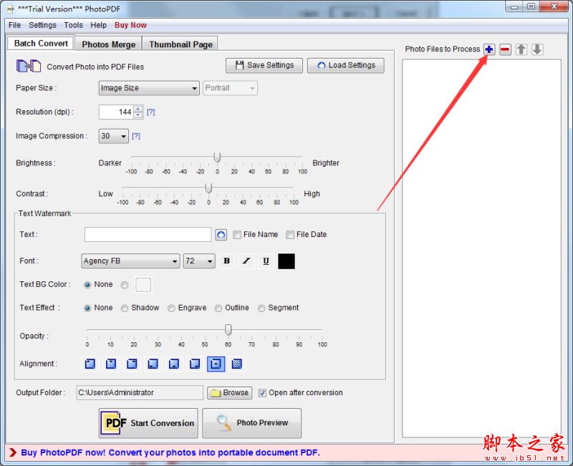Open Help menu
The width and height of the screenshot is (573, 466).
(98, 25)
